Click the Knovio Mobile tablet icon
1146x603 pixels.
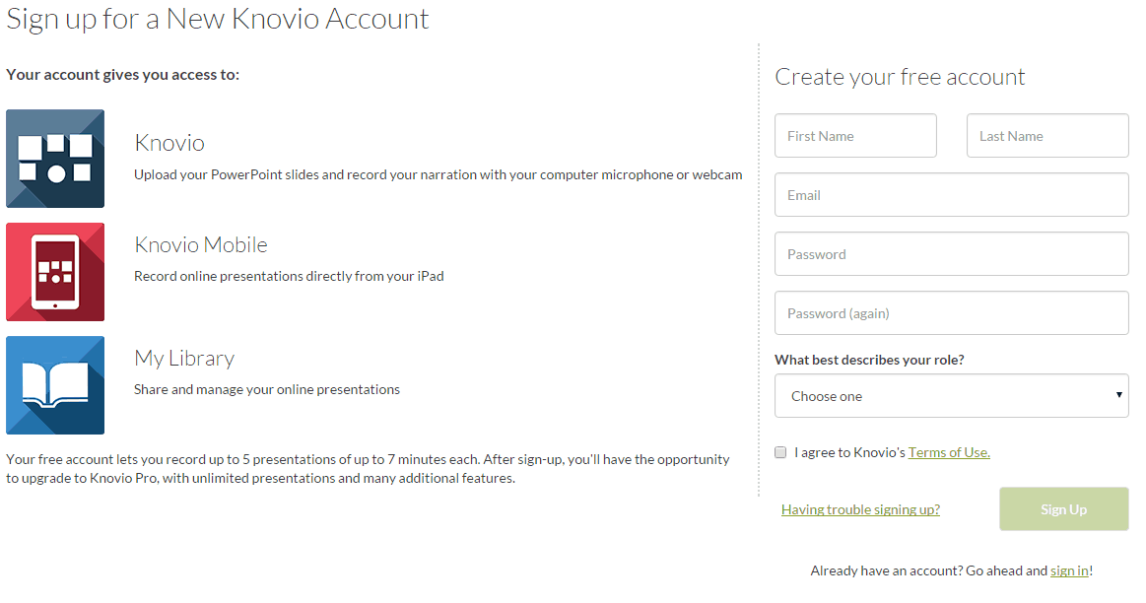click(x=55, y=272)
